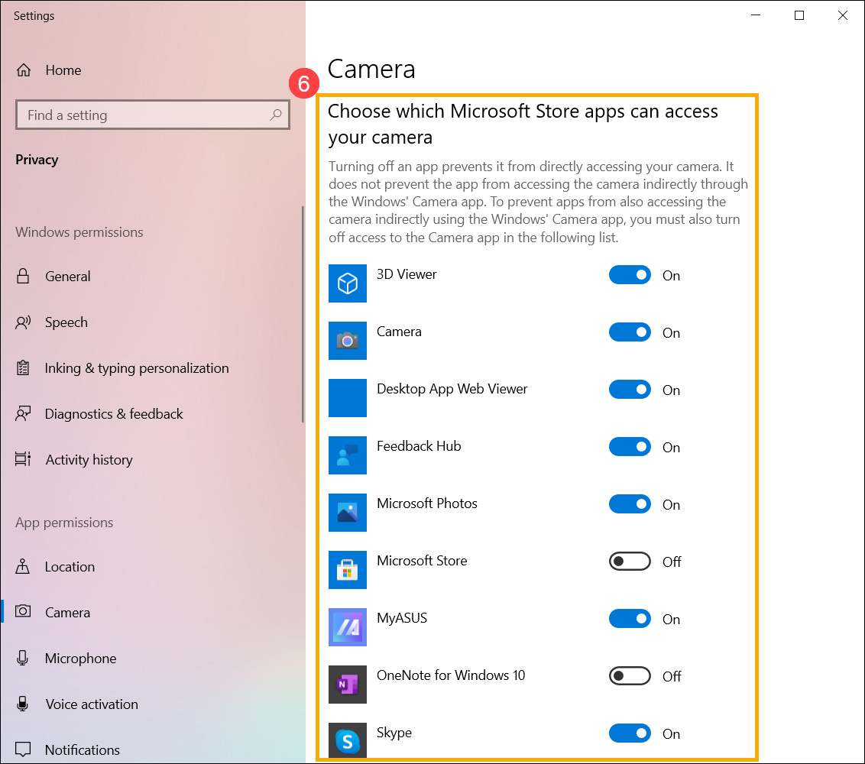This screenshot has height=764, width=865.
Task: Minimize the Settings window
Action: (x=756, y=15)
